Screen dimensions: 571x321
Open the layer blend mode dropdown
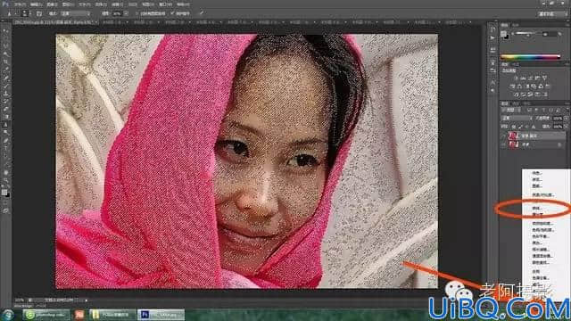coord(517,119)
